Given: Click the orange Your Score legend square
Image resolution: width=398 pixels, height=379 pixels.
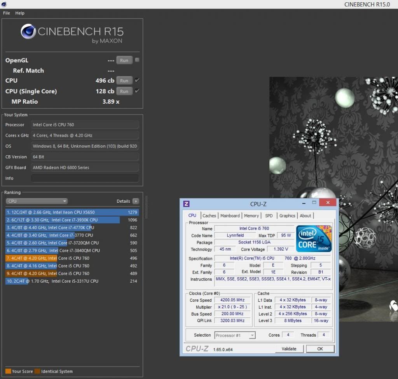Looking at the screenshot, I should [8, 371].
